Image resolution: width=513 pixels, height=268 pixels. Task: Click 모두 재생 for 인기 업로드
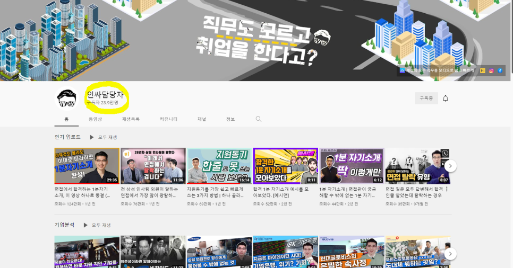pyautogui.click(x=108, y=137)
